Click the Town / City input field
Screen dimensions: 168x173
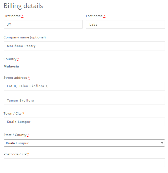click(84, 122)
